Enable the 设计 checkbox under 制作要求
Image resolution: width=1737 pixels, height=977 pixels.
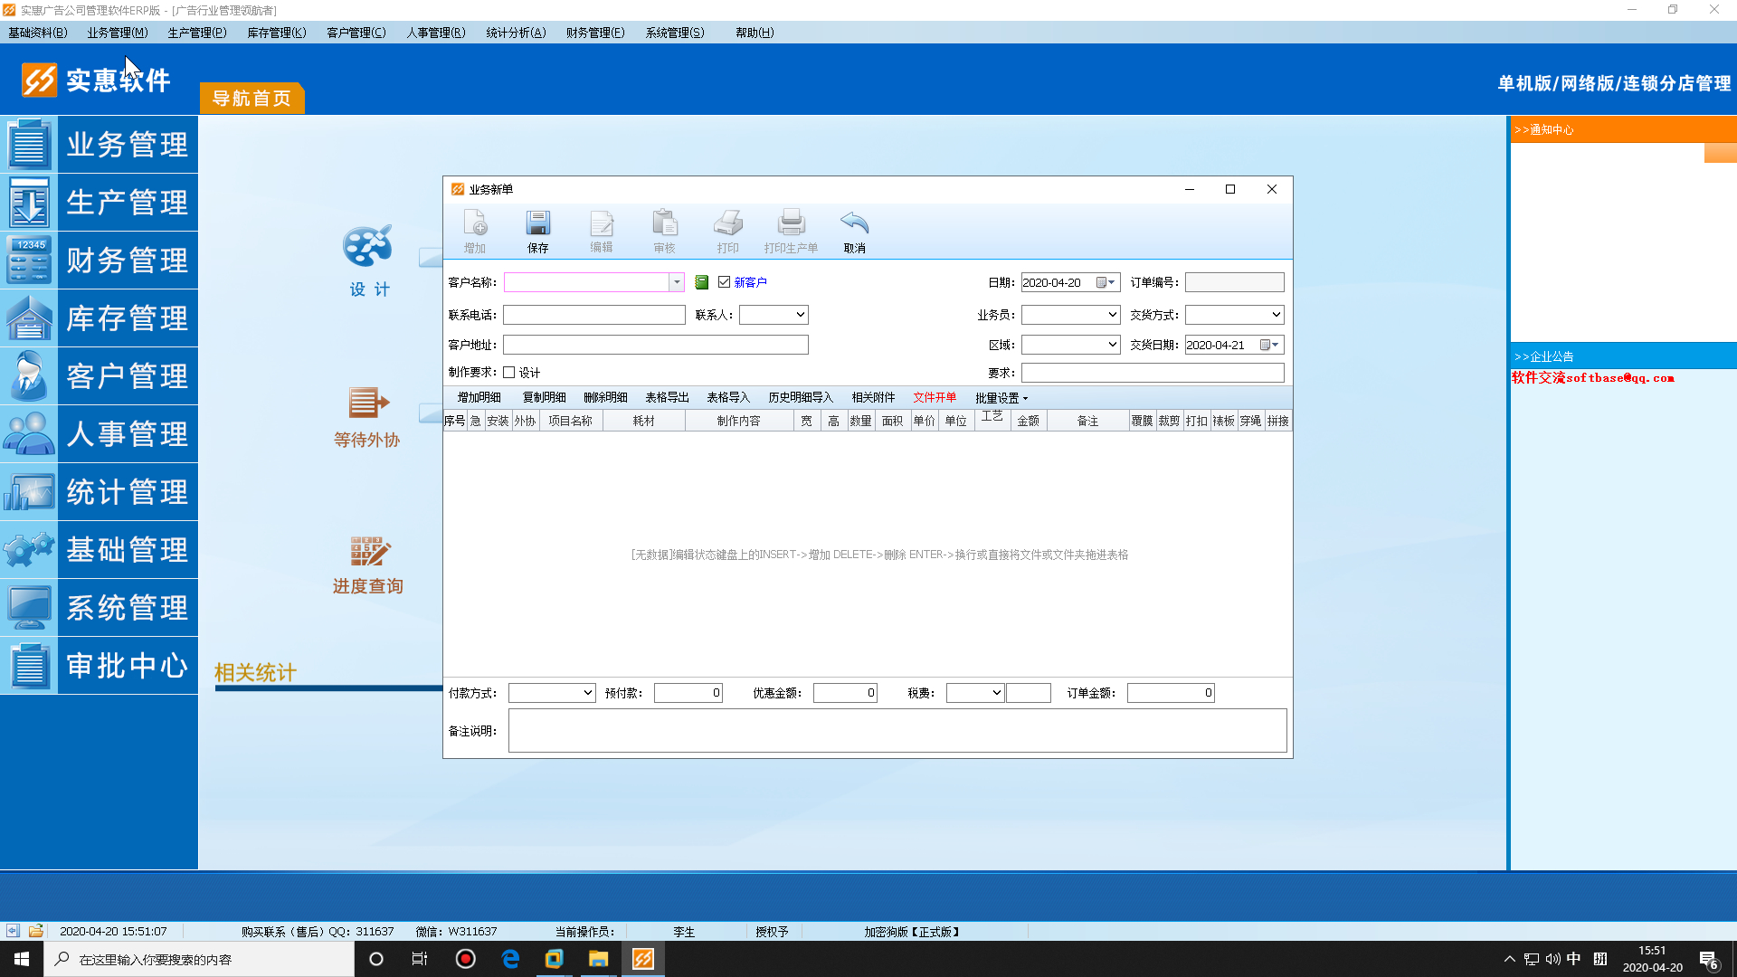(509, 373)
